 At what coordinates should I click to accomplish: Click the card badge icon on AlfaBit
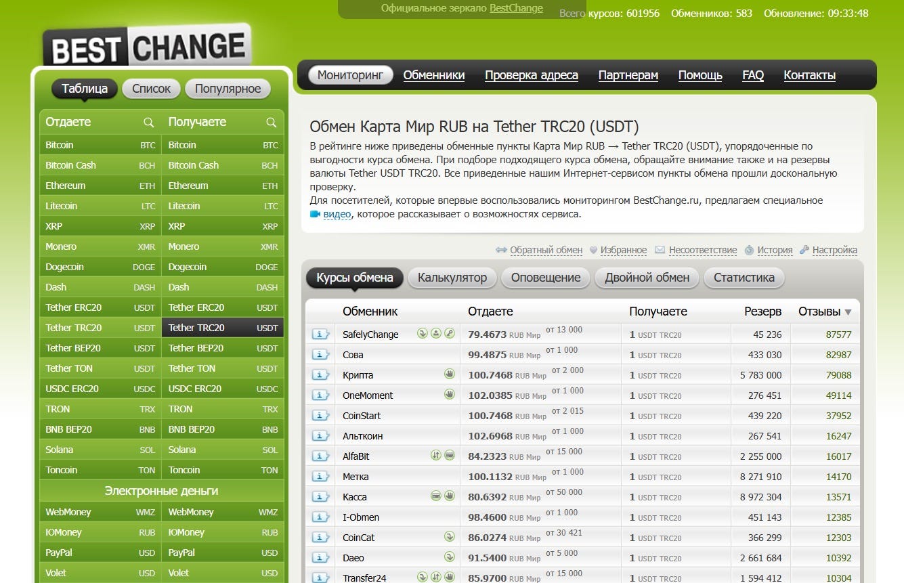(x=449, y=455)
